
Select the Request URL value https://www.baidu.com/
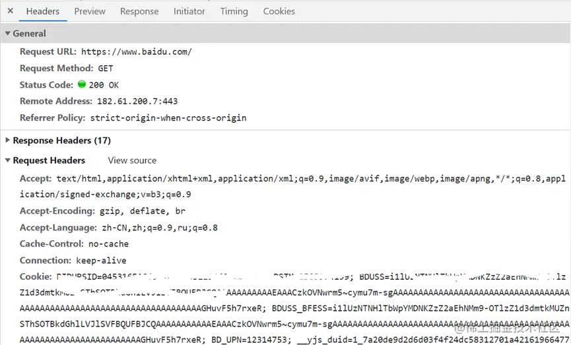coord(136,51)
